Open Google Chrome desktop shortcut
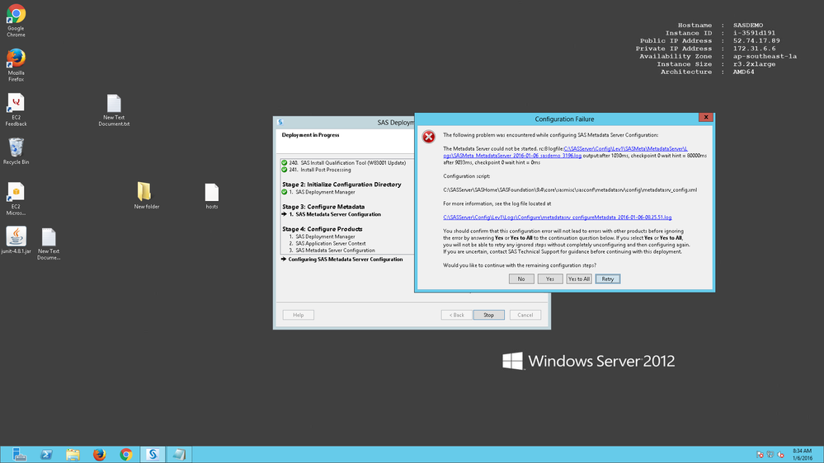The image size is (824, 463). coord(16,20)
